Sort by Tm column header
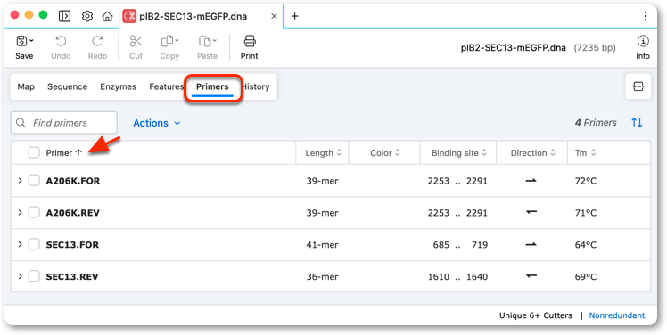This screenshot has height=335, width=667. click(x=585, y=152)
